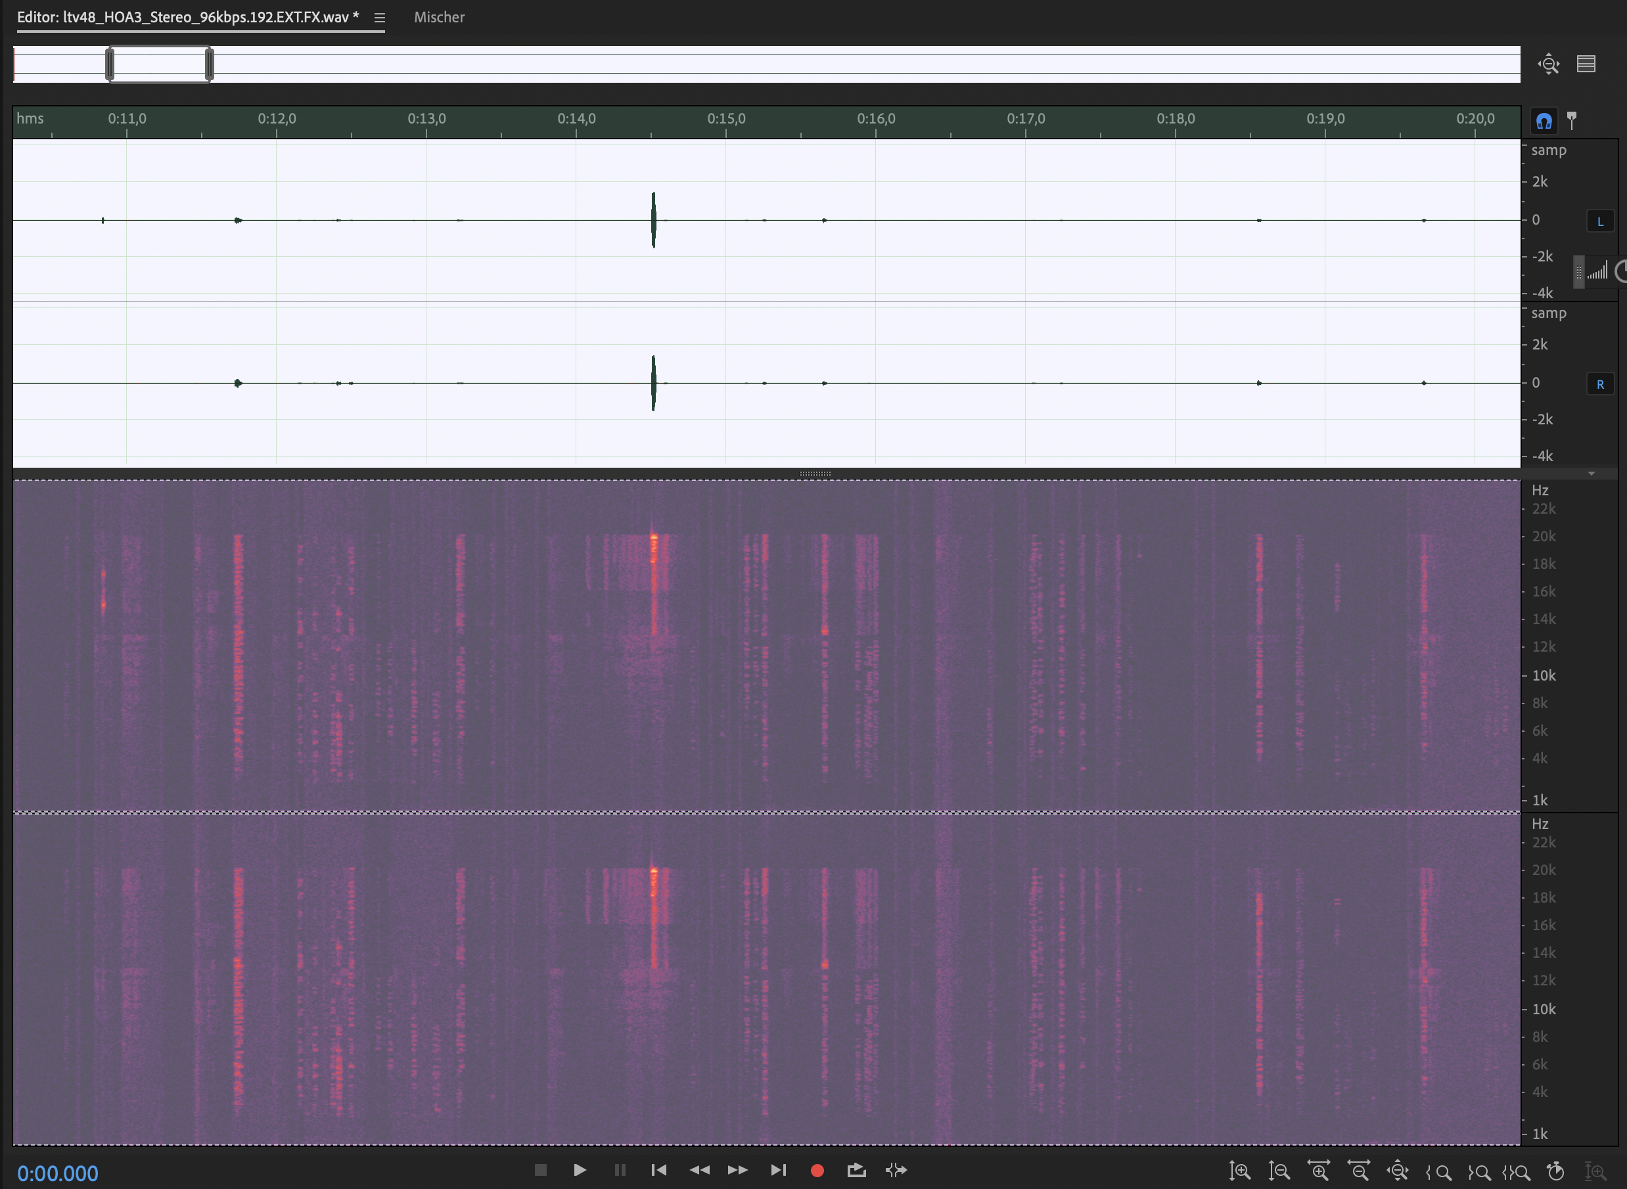Viewport: 1627px width, 1189px height.
Task: Open Editor panel hamburger menu
Action: 379,18
